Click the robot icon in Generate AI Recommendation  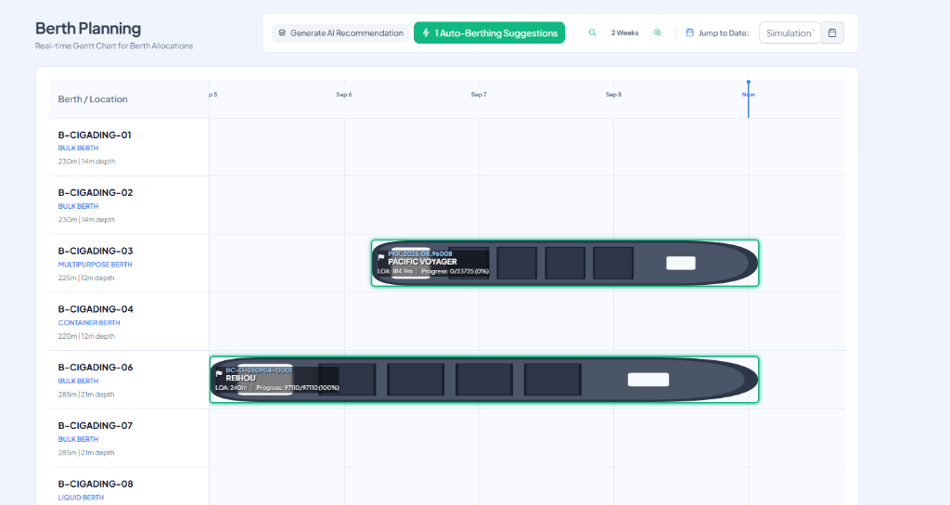(282, 32)
